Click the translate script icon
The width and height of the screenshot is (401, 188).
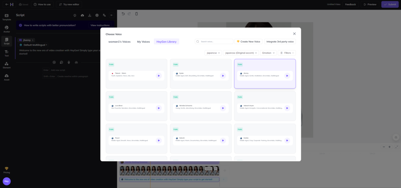coord(104,15)
